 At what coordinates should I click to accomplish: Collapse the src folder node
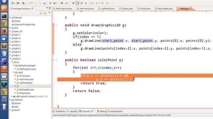point(12,62)
